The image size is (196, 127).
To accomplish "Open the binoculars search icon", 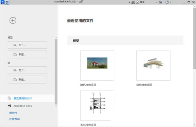I will pos(133,2).
